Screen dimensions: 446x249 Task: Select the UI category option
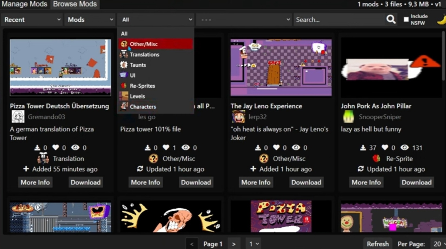pyautogui.click(x=156, y=75)
